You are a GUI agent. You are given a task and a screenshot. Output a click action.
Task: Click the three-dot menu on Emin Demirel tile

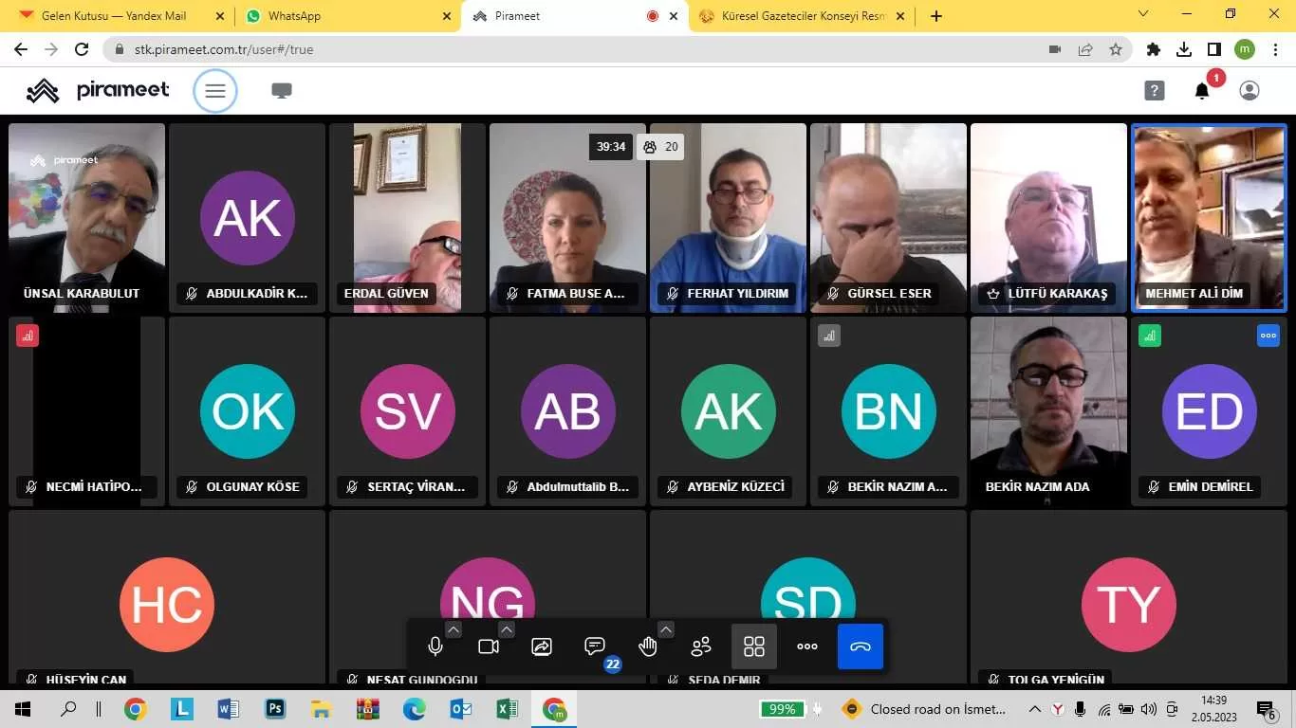1268,336
